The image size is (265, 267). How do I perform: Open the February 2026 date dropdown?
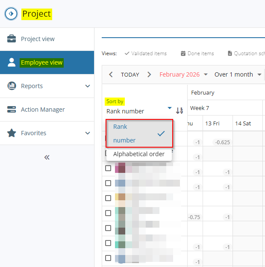[183, 74]
